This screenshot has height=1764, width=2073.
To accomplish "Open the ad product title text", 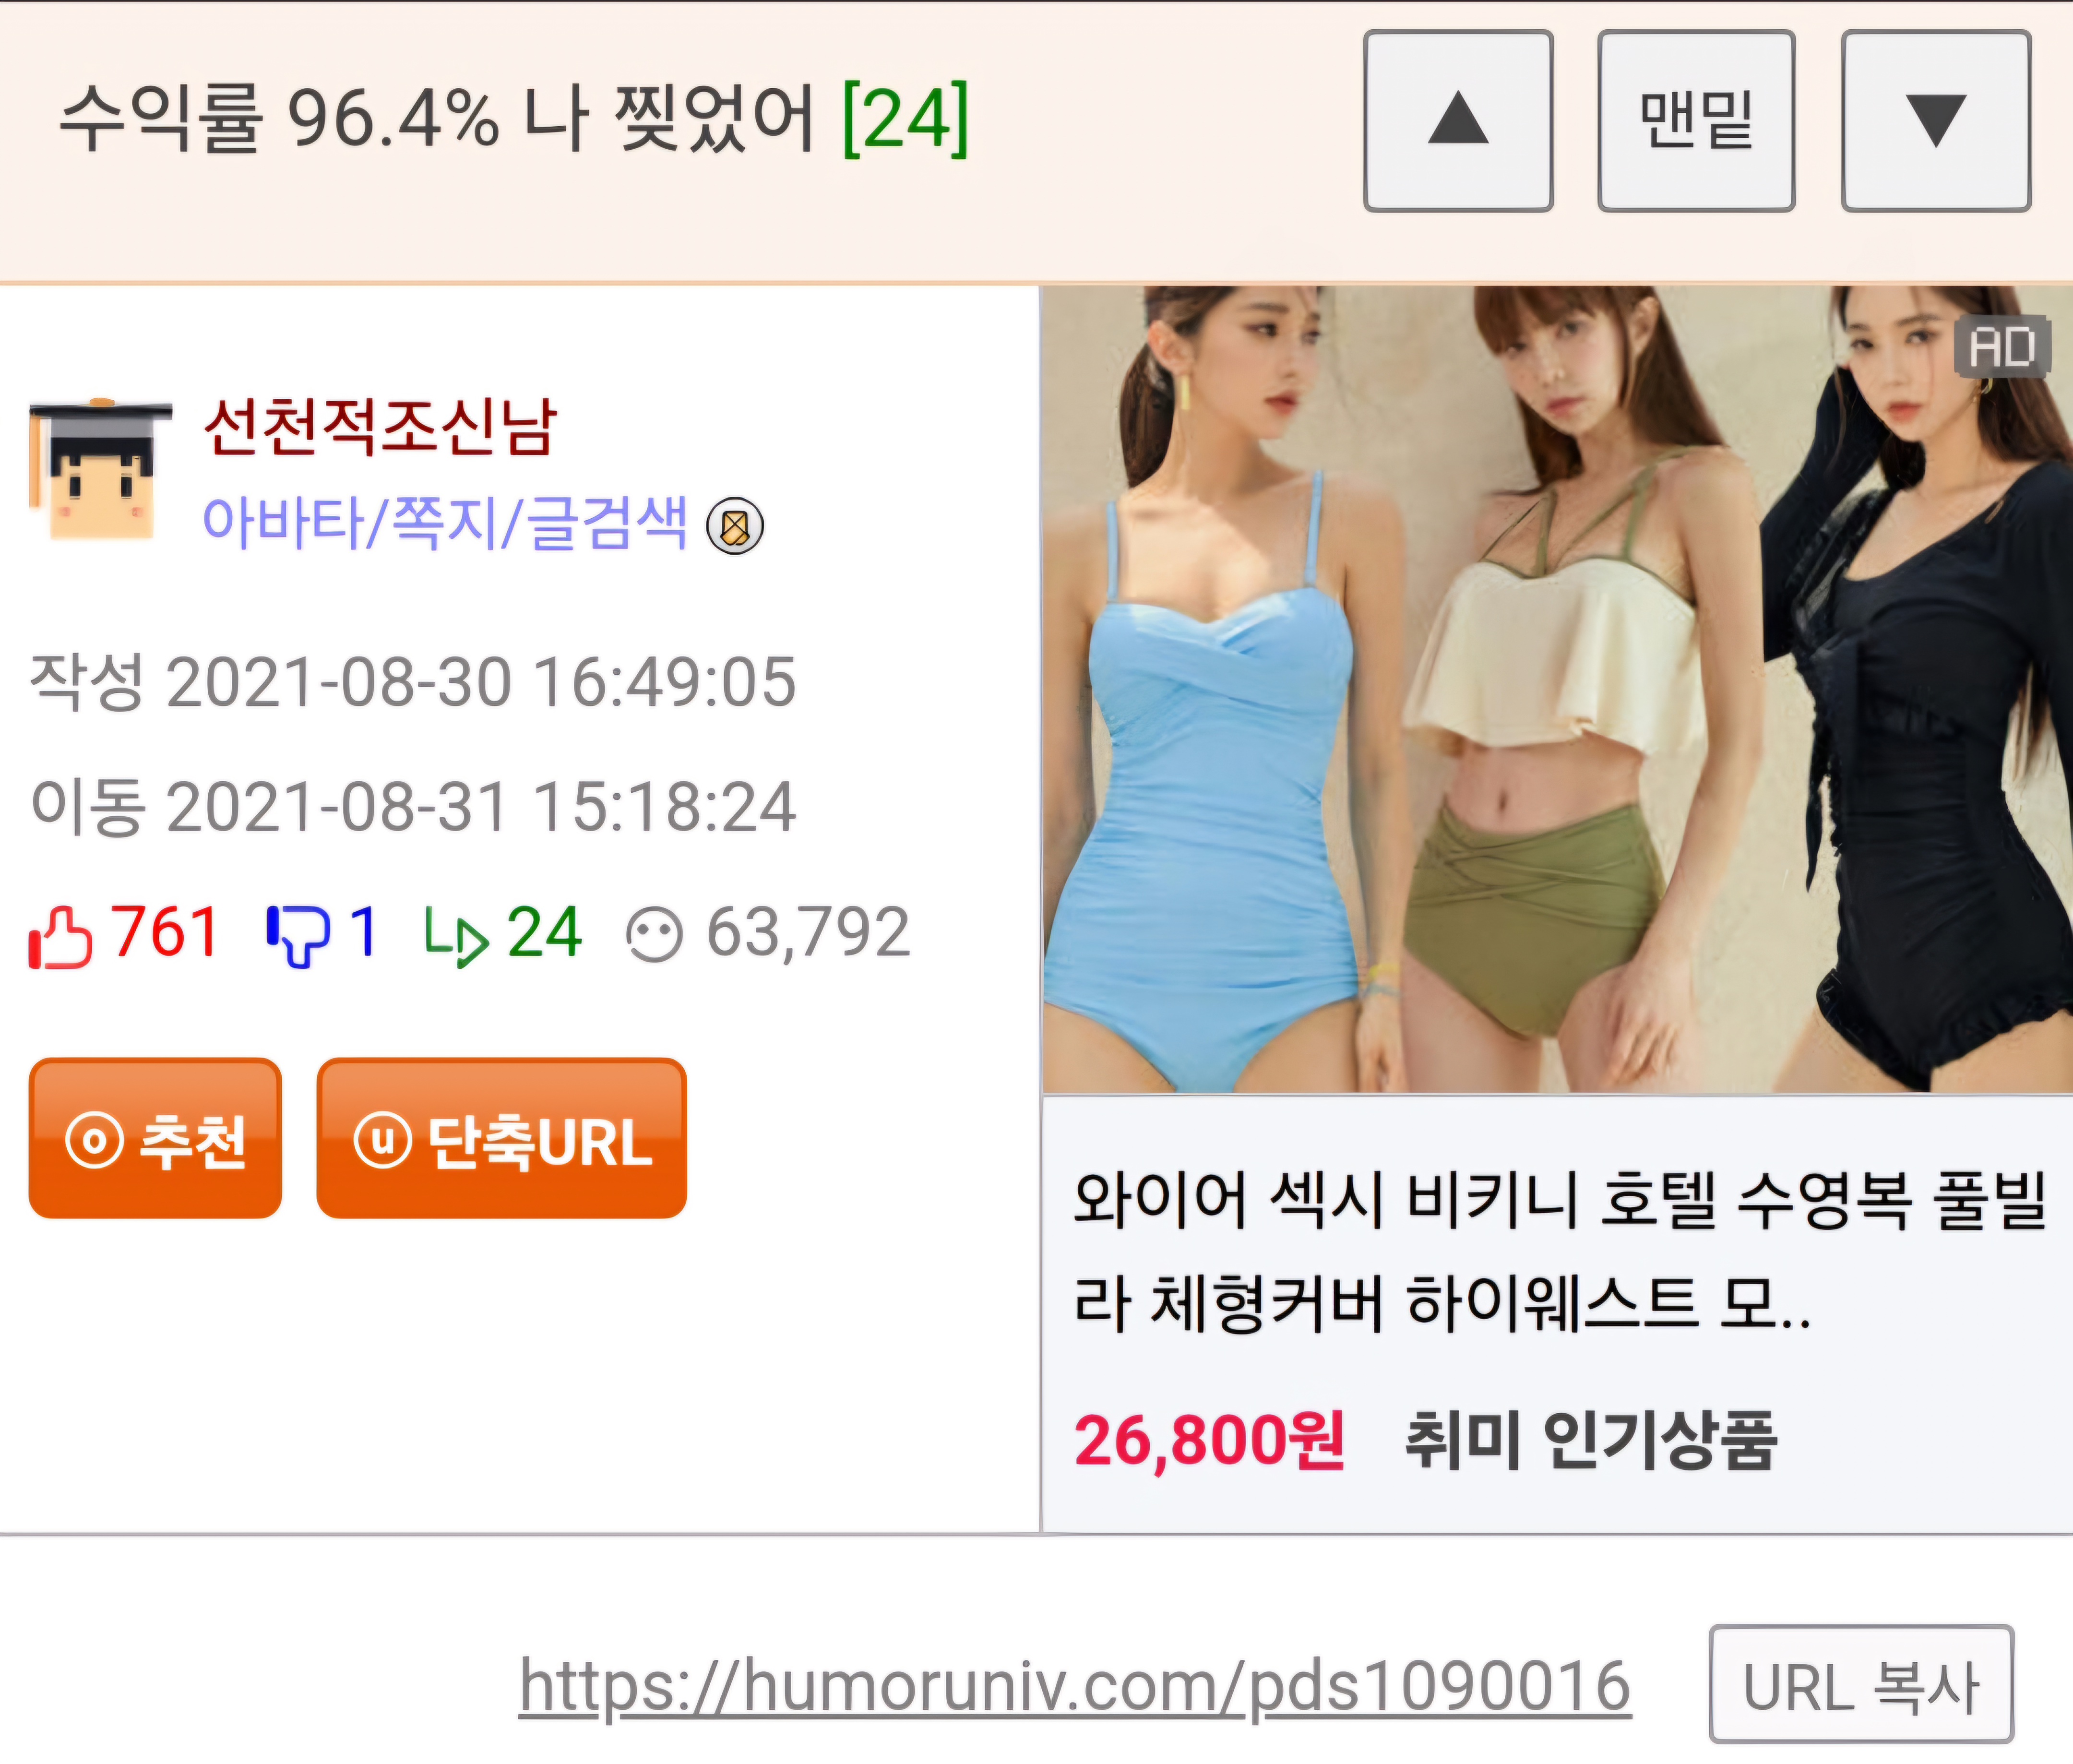I will 1560,1251.
